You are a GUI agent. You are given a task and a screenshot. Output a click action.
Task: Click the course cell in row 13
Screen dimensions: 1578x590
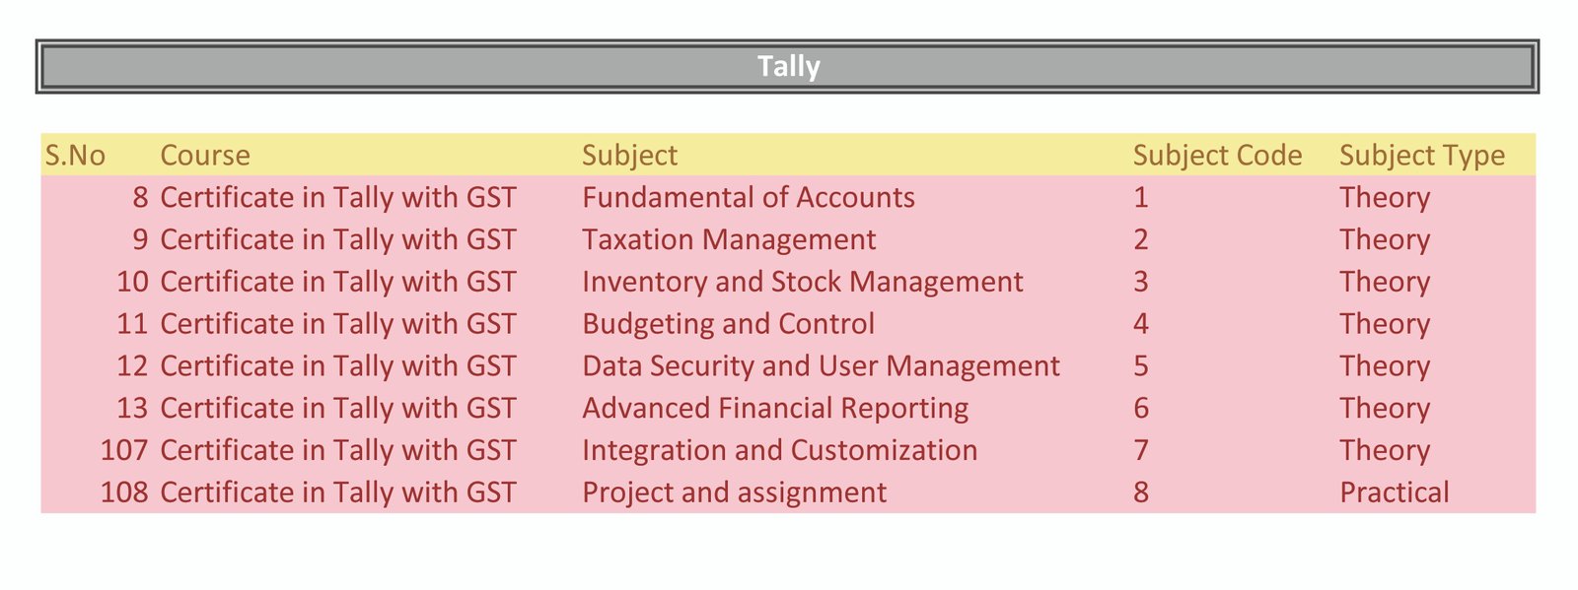pos(337,409)
